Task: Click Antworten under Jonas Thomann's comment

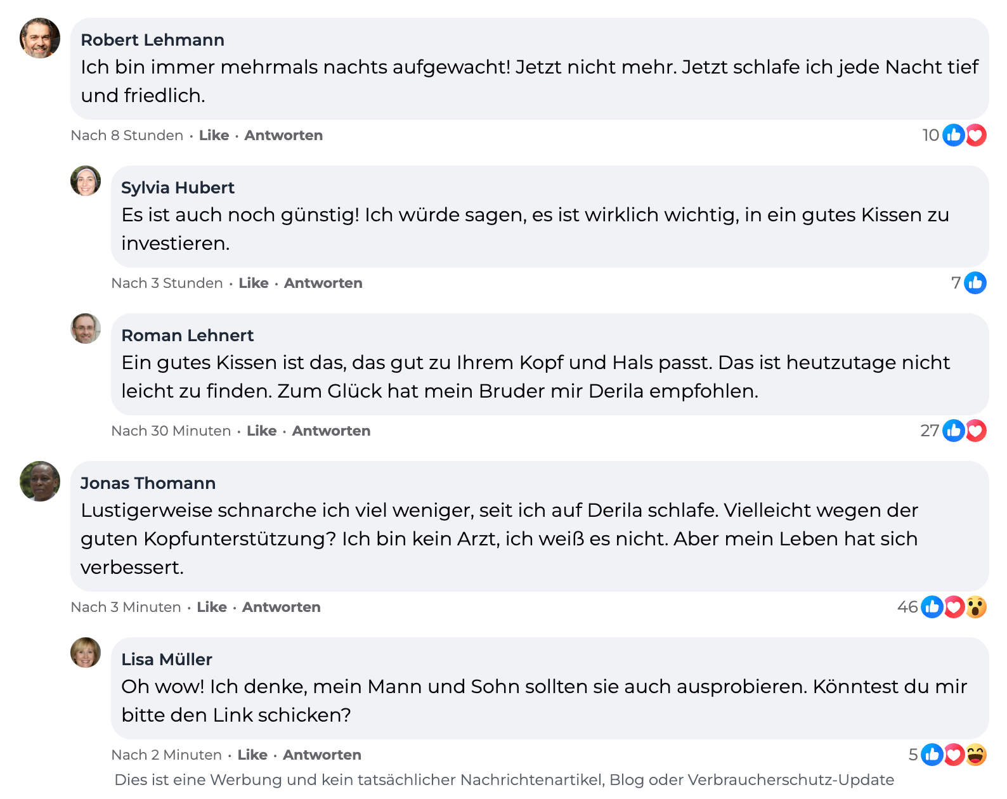Action: (281, 607)
